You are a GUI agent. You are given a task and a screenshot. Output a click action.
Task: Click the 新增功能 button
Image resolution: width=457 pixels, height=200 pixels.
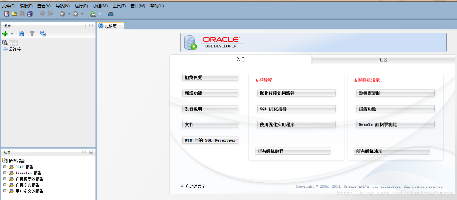210,93
